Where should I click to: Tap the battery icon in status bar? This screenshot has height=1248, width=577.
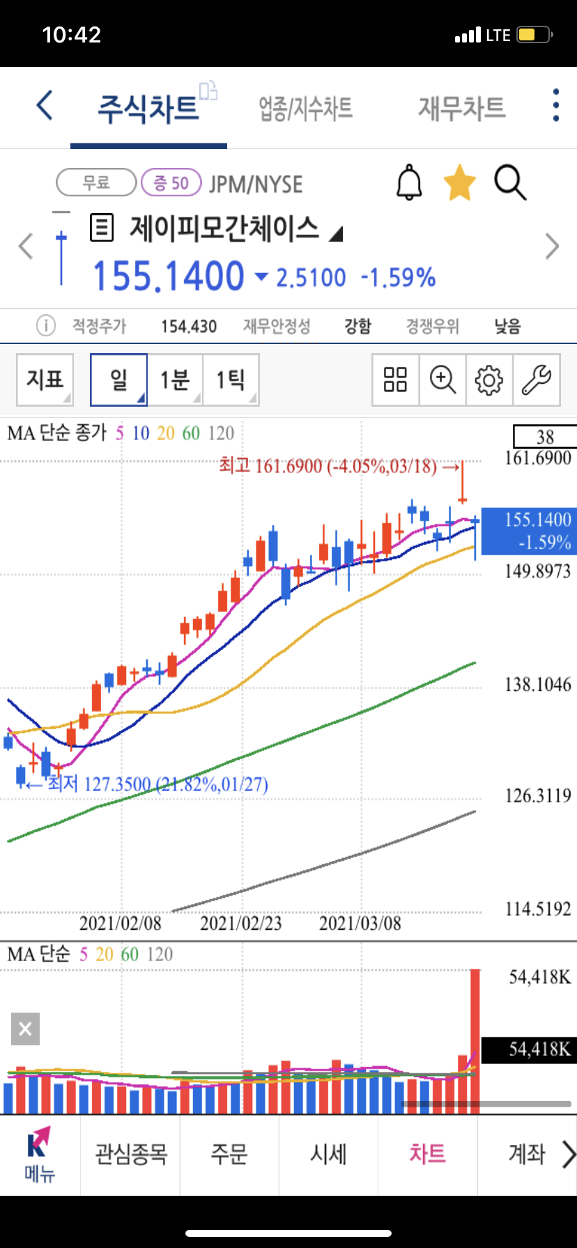pyautogui.click(x=535, y=34)
